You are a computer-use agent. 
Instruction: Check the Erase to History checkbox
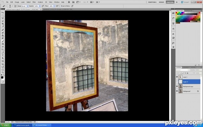click(60, 6)
